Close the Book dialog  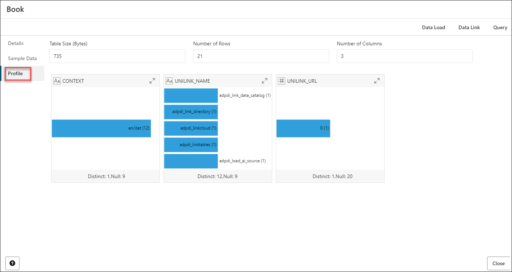pos(498,263)
